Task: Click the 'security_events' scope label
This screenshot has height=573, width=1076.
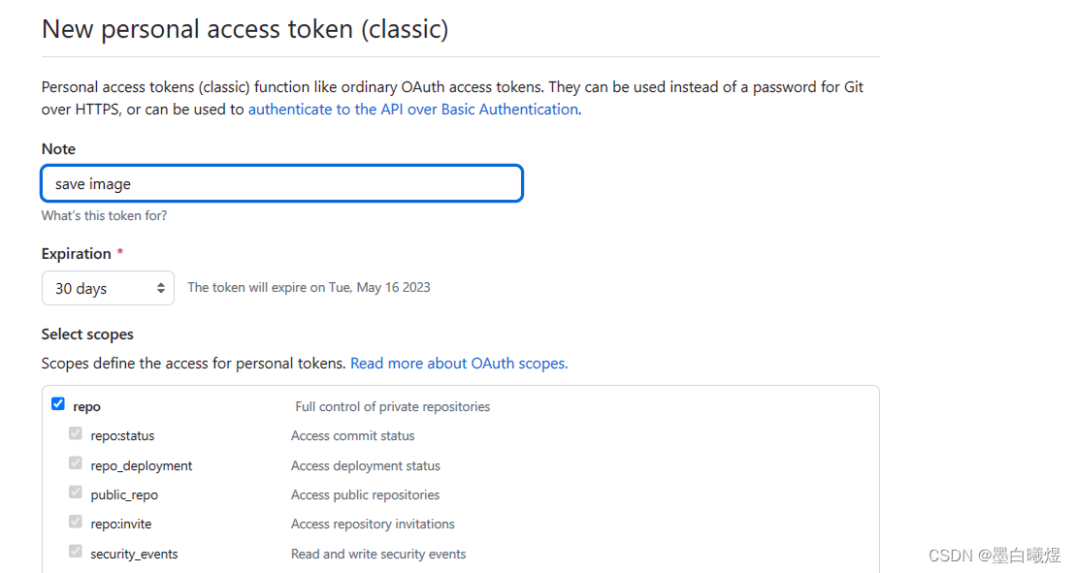Action: pyautogui.click(x=134, y=554)
